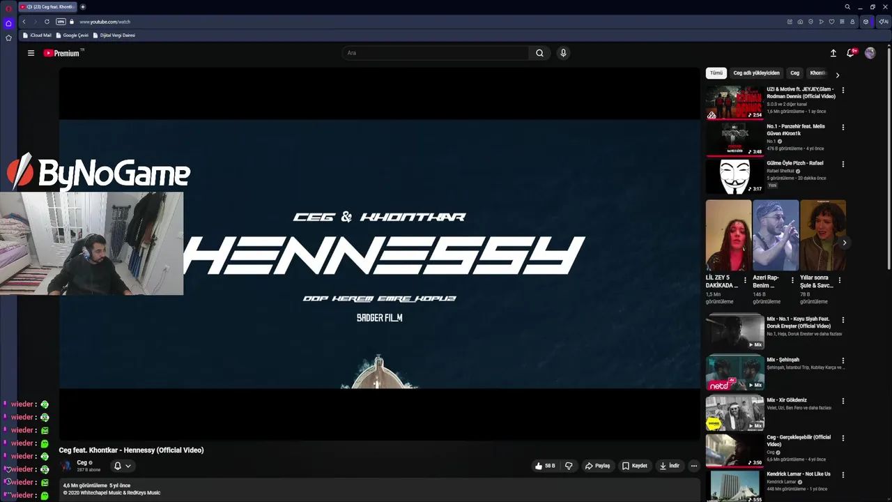This screenshot has width=892, height=502.
Task: Select the Tümü filter chip
Action: (716, 73)
